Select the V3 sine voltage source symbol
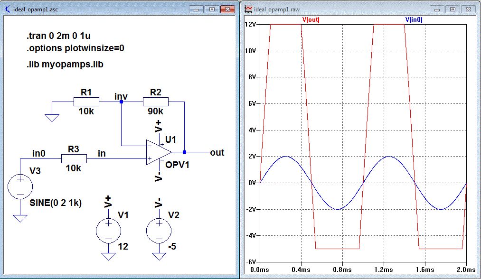The image size is (481, 279). (x=20, y=186)
